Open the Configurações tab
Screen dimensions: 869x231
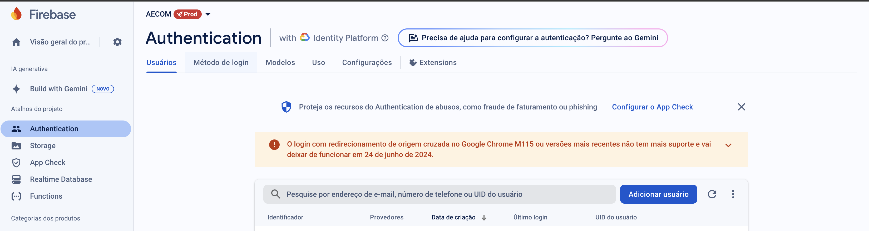[367, 62]
